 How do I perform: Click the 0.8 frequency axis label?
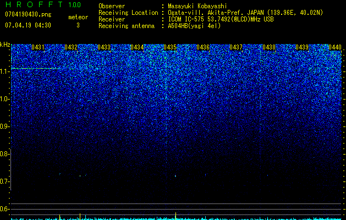(x=5, y=154)
